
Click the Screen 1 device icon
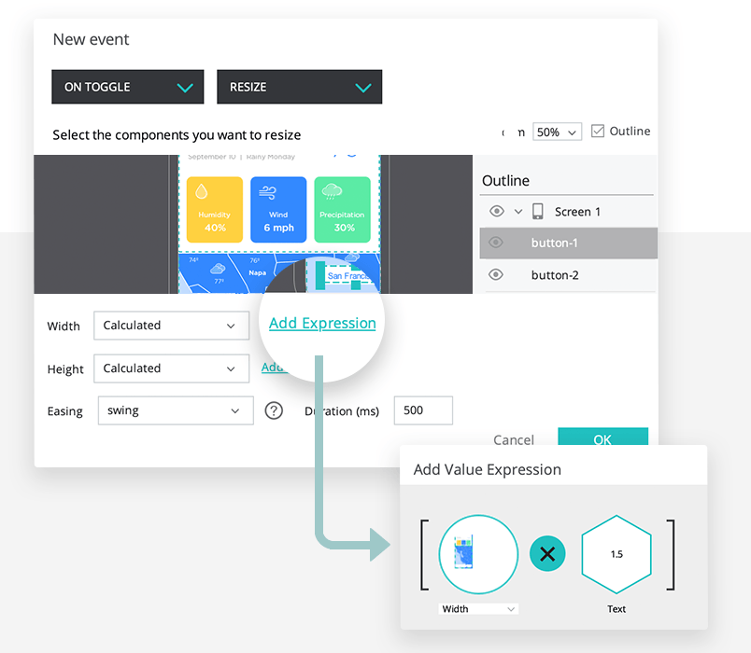pyautogui.click(x=538, y=211)
